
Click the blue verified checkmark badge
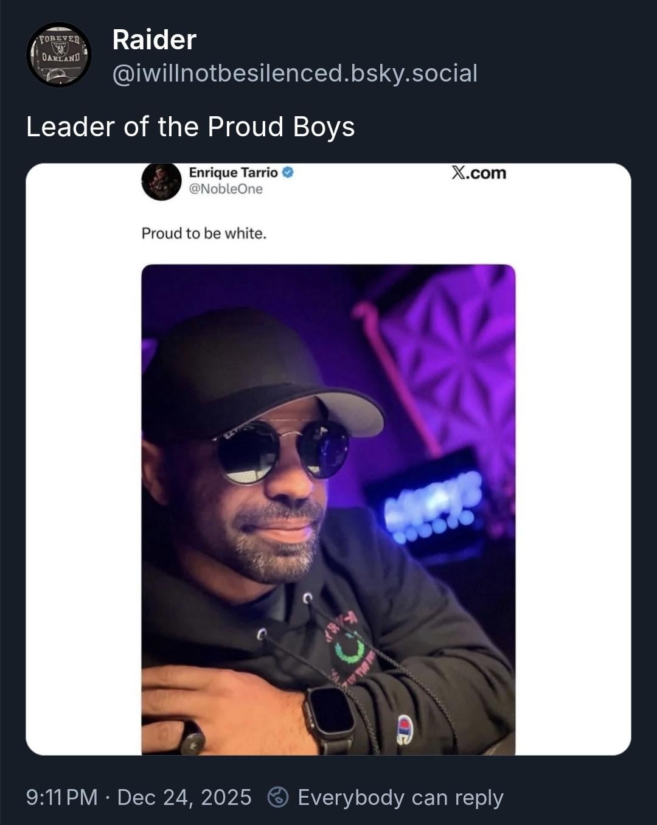coord(288,173)
